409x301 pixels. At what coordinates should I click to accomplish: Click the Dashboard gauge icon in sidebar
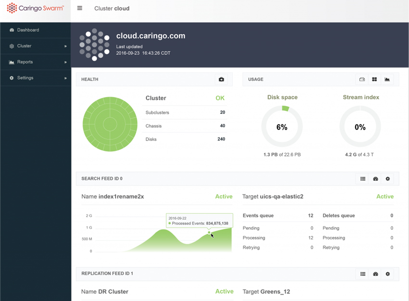coord(12,30)
